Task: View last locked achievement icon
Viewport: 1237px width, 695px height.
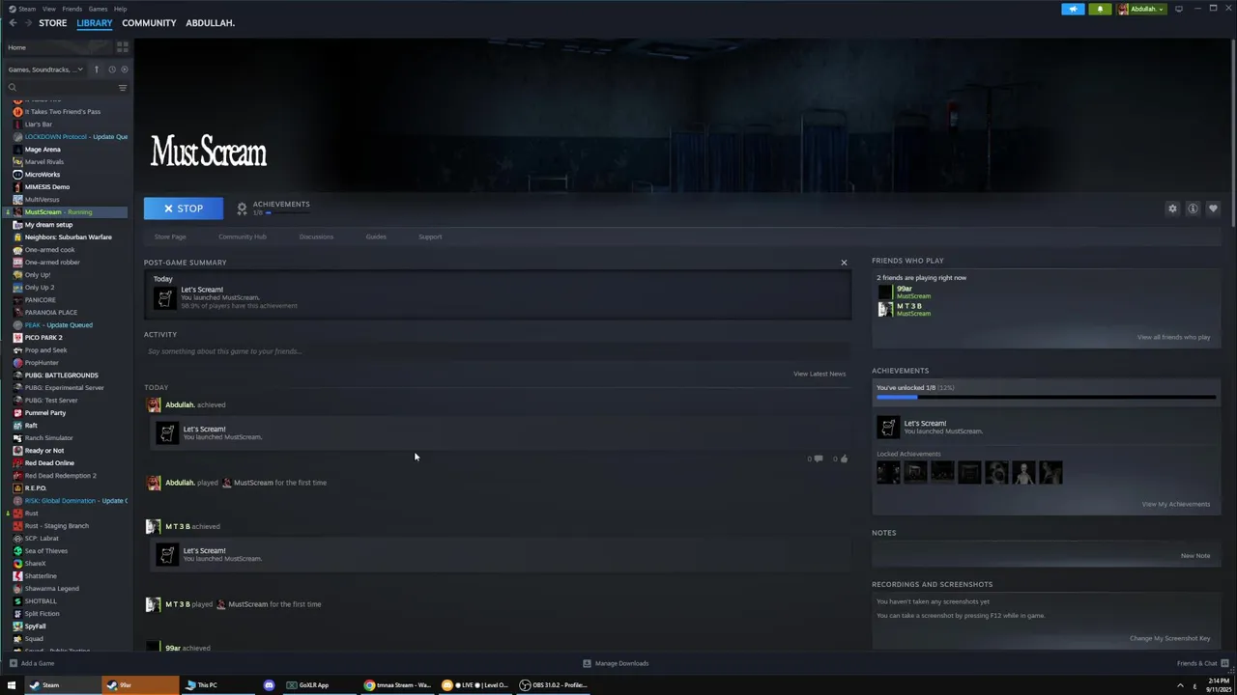Action: pyautogui.click(x=1050, y=472)
